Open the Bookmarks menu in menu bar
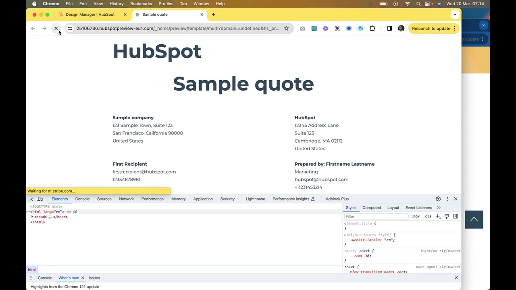516x290 pixels. click(x=141, y=4)
